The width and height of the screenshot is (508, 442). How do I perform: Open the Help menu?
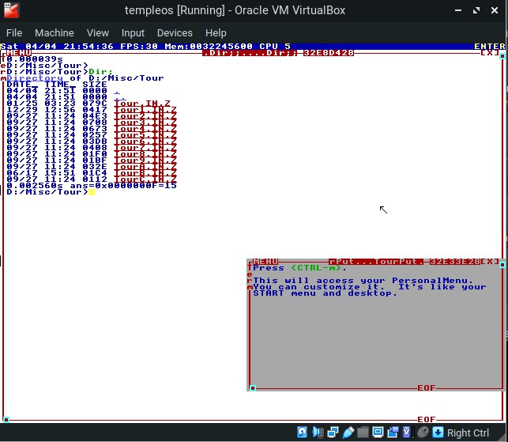216,32
